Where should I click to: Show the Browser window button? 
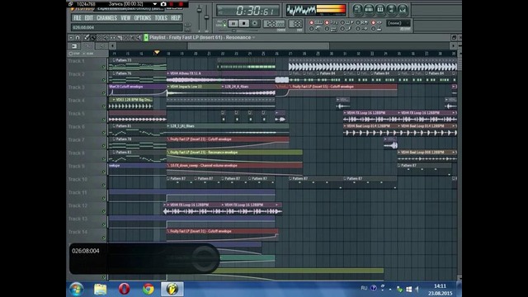(391, 9)
